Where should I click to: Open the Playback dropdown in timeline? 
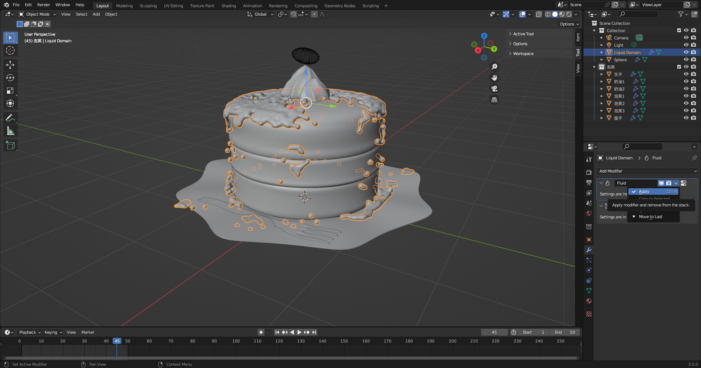click(x=30, y=332)
